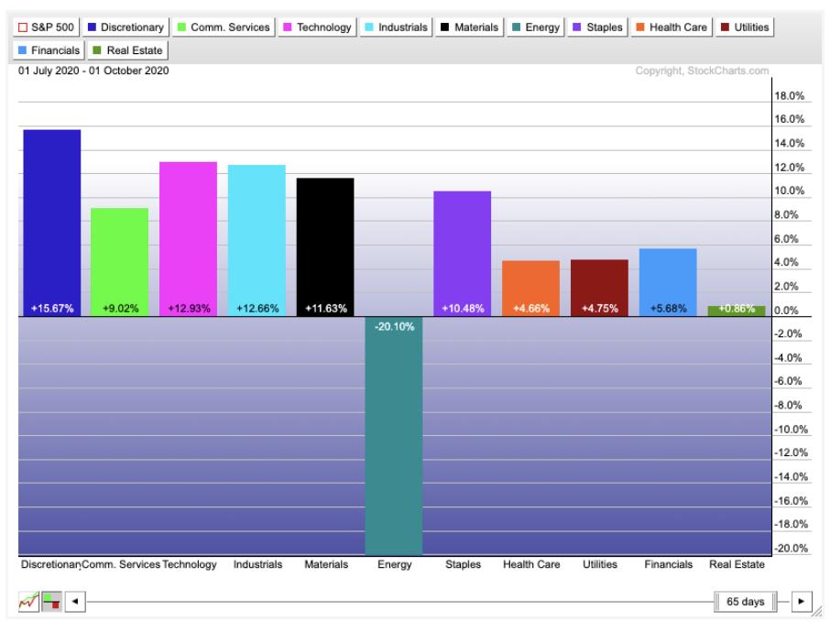
Task: Hide the Industrials sector
Action: point(397,27)
